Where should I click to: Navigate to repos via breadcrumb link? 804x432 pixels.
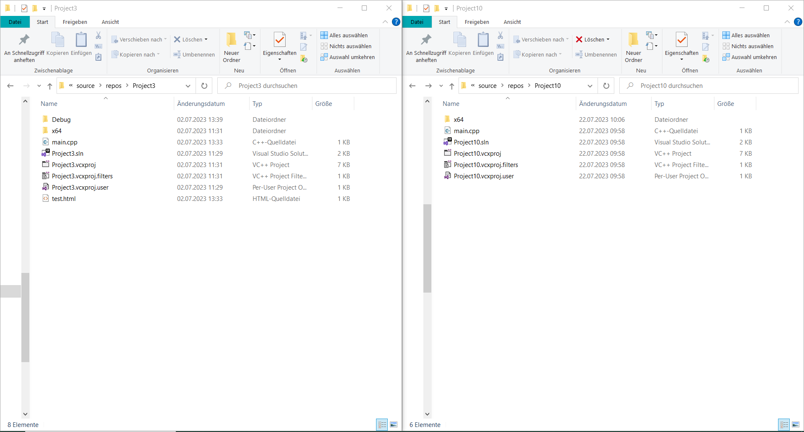click(114, 85)
